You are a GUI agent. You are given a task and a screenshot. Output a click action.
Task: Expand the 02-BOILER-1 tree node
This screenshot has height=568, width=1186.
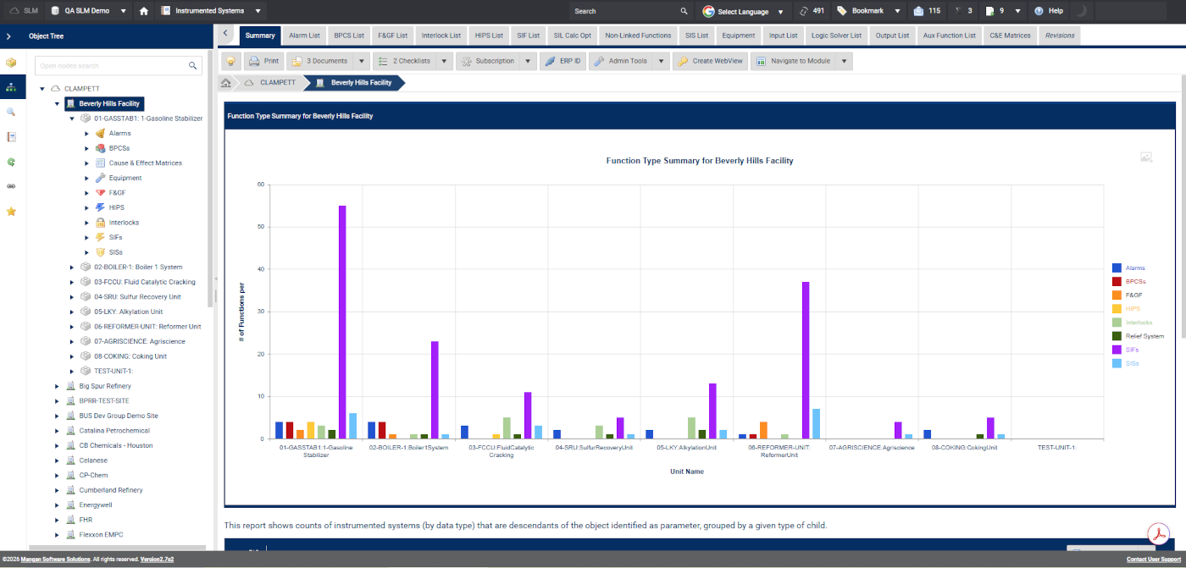click(72, 267)
